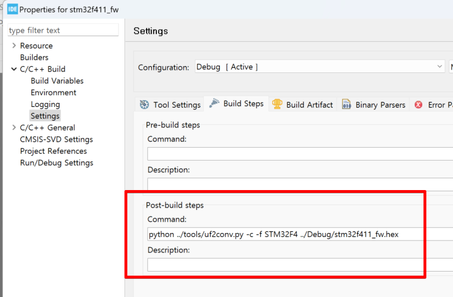This screenshot has height=297, width=453.
Task: Click the Build Steps hammer icon
Action: pyautogui.click(x=214, y=103)
